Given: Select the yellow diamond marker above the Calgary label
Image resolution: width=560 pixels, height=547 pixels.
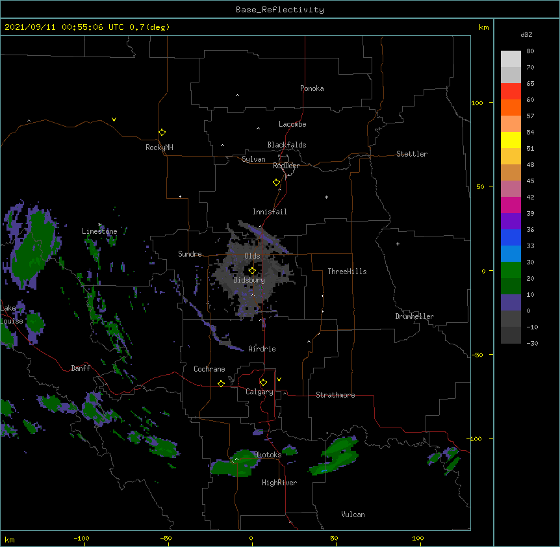Looking at the screenshot, I should coord(263,383).
